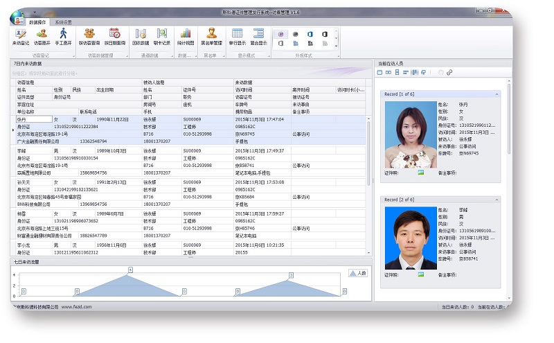554x343 pixels.
Task: Expand the skin style gallery list
Action: [336, 46]
